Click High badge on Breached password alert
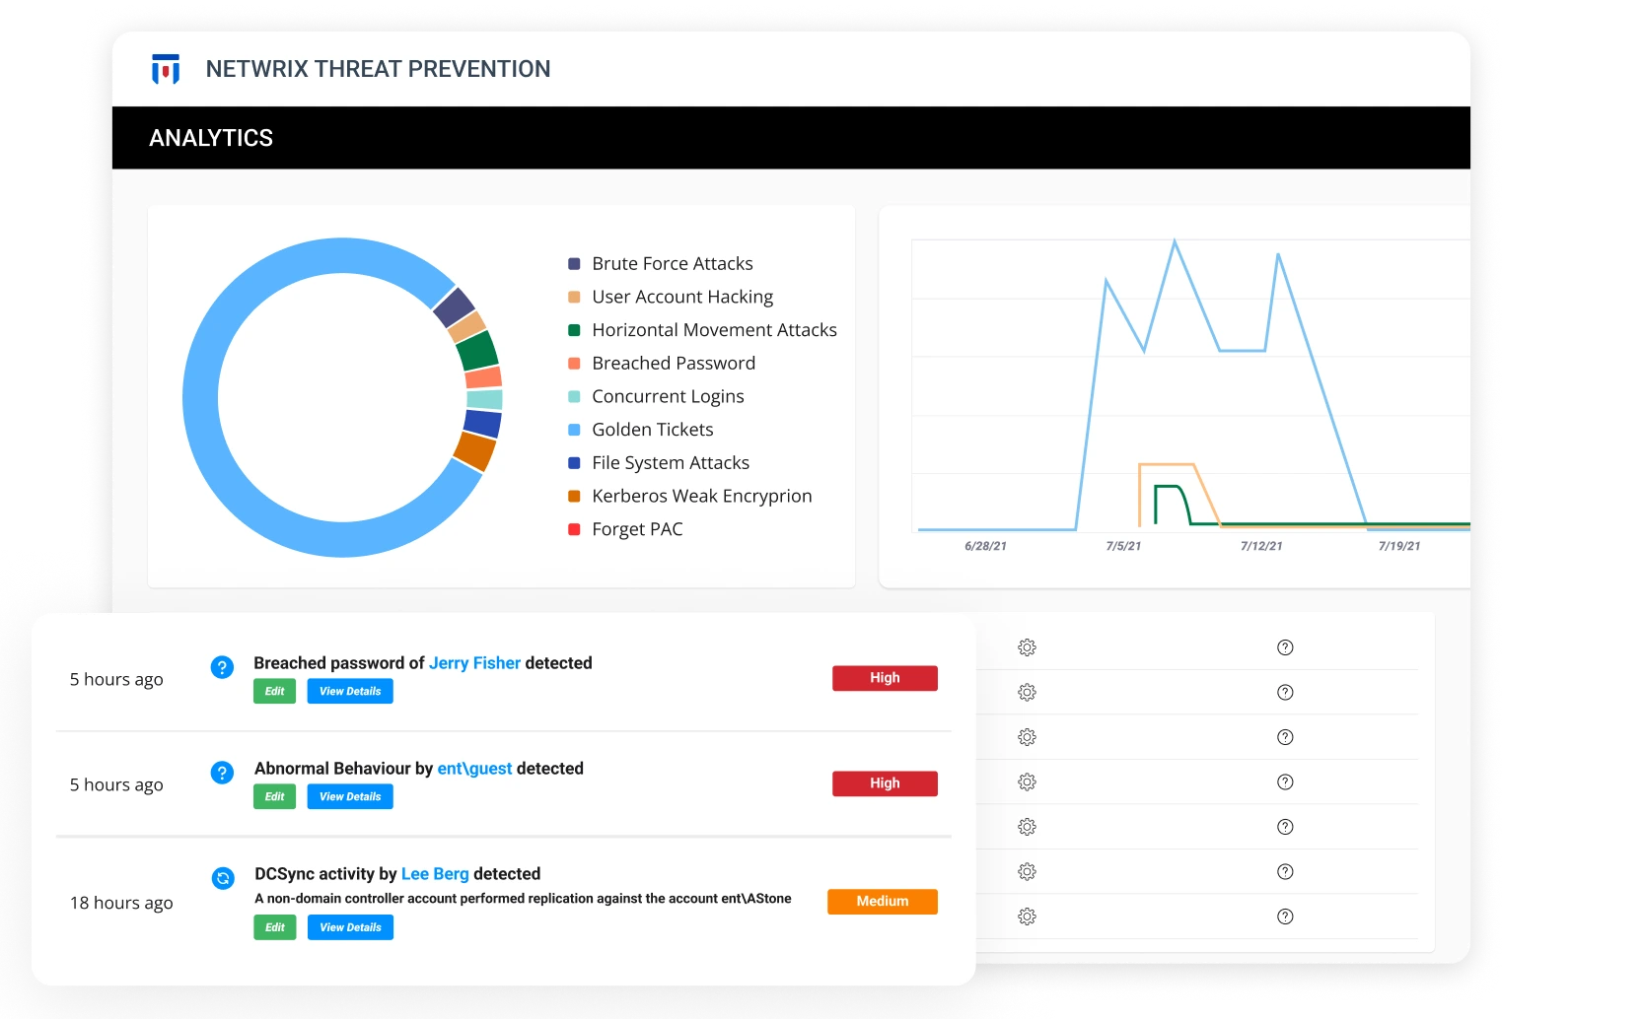The width and height of the screenshot is (1641, 1019). click(x=885, y=678)
